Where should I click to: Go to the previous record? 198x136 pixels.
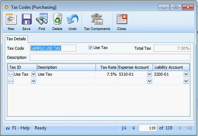point(133,128)
